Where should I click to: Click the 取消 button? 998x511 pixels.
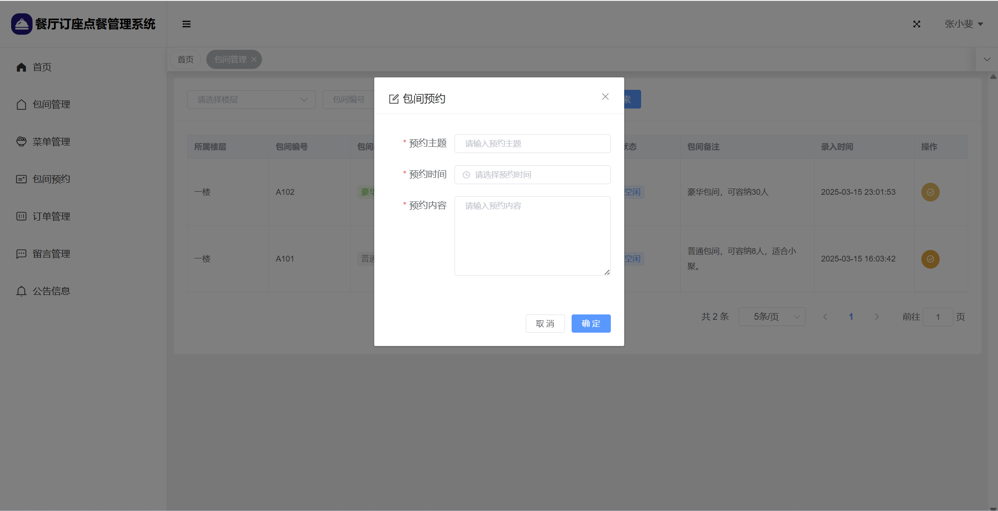[545, 324]
